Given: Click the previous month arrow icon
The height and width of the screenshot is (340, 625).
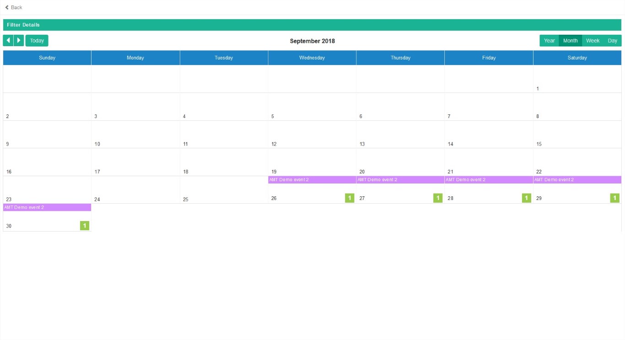Looking at the screenshot, I should click(x=8, y=41).
